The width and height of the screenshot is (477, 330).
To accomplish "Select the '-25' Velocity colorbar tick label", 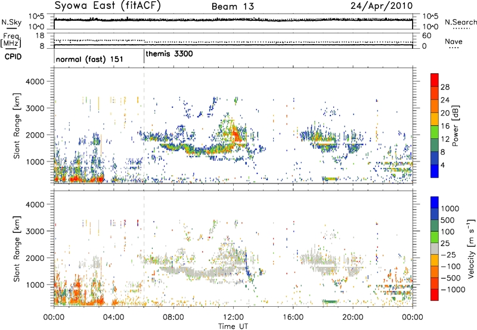I will [x=448, y=254].
